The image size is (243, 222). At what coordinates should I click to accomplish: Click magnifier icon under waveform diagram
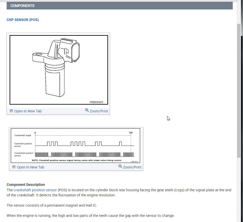pos(120,166)
